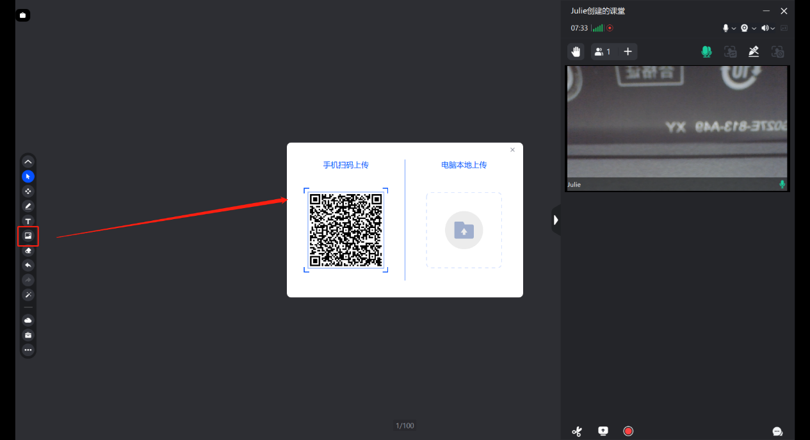Click the 手机扫码上传 heading

(x=346, y=165)
